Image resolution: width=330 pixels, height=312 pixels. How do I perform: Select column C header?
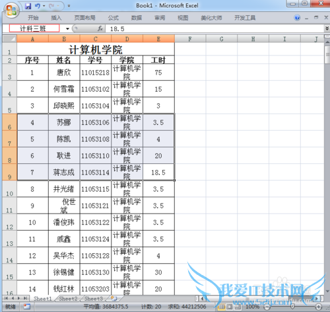pyautogui.click(x=96, y=39)
